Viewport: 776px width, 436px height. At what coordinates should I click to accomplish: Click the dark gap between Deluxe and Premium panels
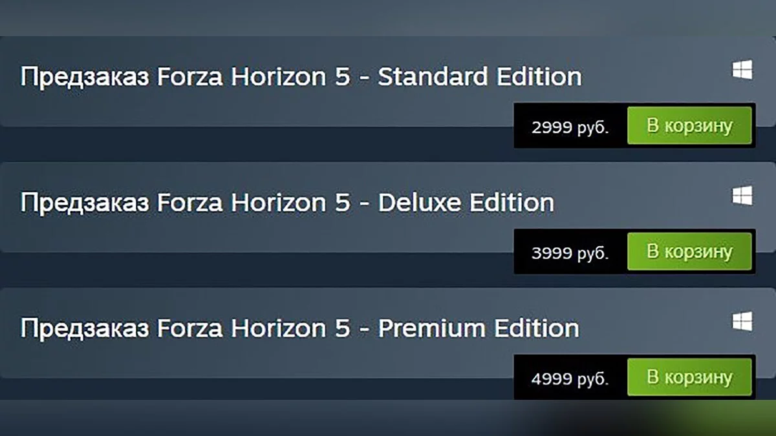pyautogui.click(x=259, y=270)
